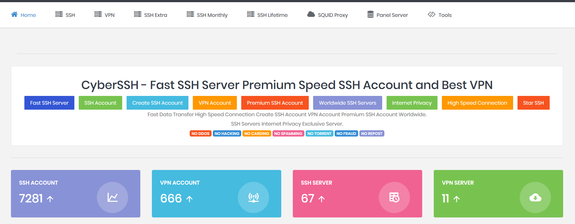Click the SSH SERVER card label

(x=316, y=183)
